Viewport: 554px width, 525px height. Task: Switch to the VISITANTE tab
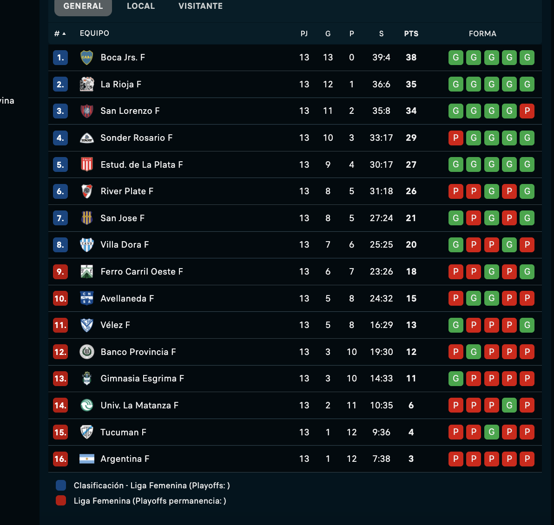pos(200,6)
